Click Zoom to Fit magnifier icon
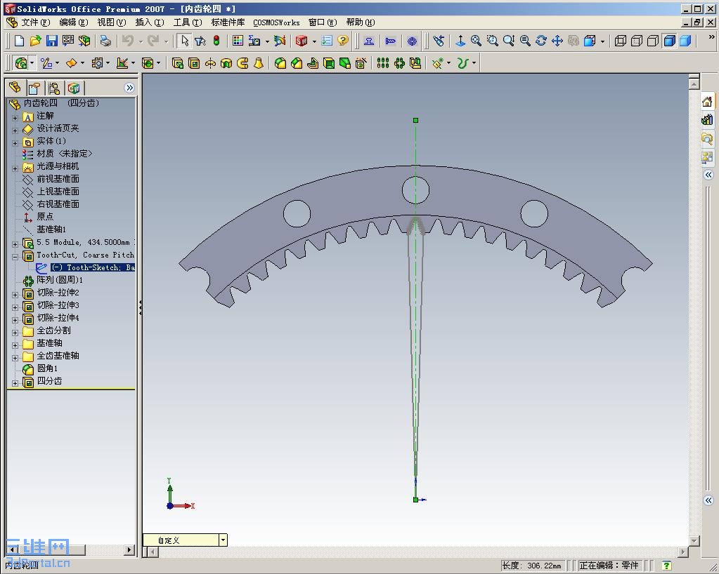 point(477,41)
